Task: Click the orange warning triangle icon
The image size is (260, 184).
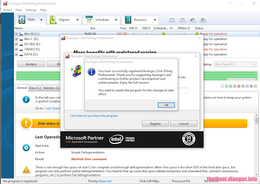Action: click(x=26, y=170)
